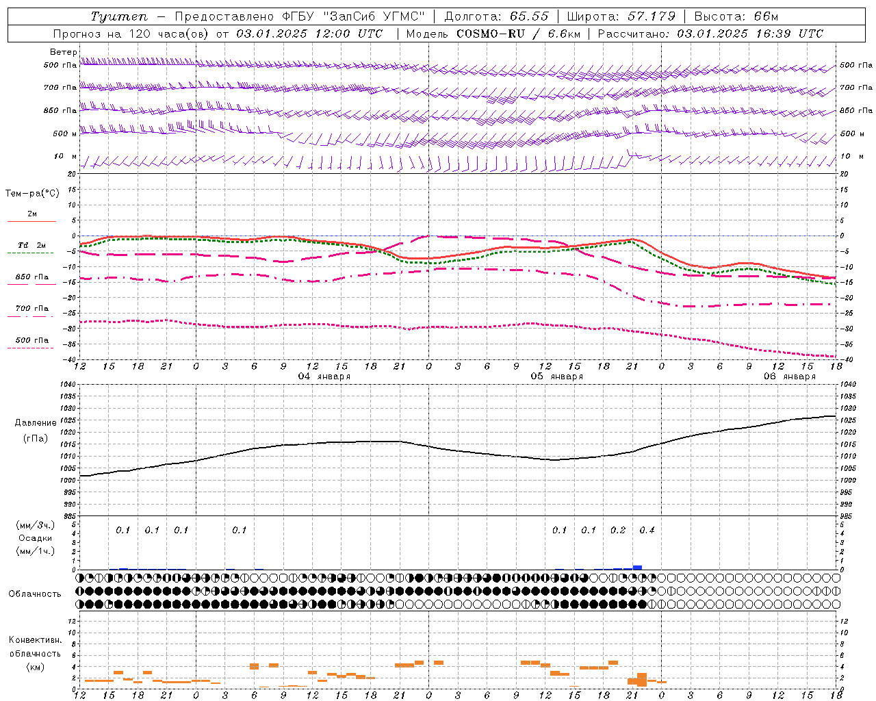Click the tallest blue precipitation bar below '0.4'
876x701 pixels.
pos(637,568)
